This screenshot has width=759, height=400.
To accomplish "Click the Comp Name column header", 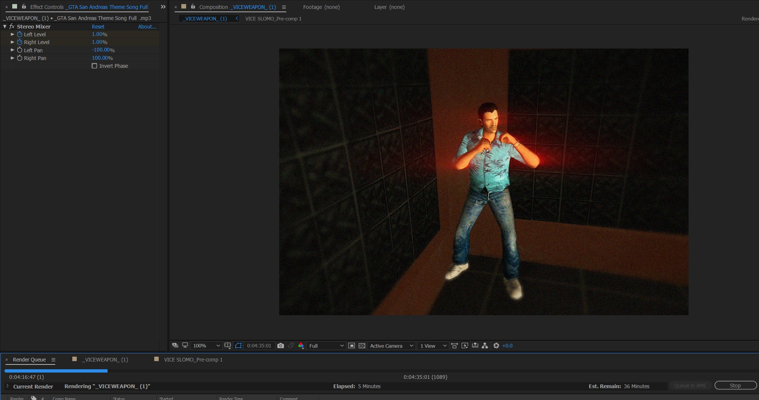I will [x=64, y=399].
